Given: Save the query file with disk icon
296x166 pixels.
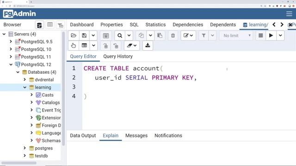Looking at the screenshot, I should click(84, 36).
